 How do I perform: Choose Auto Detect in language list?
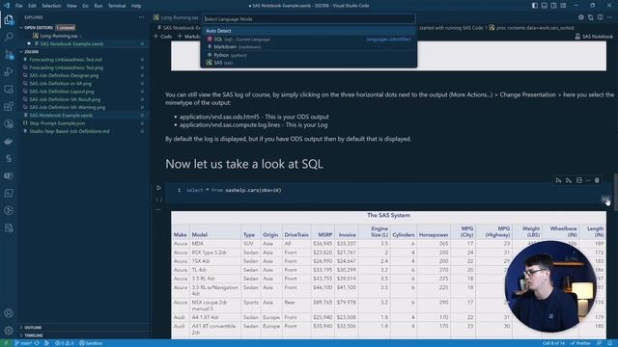309,31
